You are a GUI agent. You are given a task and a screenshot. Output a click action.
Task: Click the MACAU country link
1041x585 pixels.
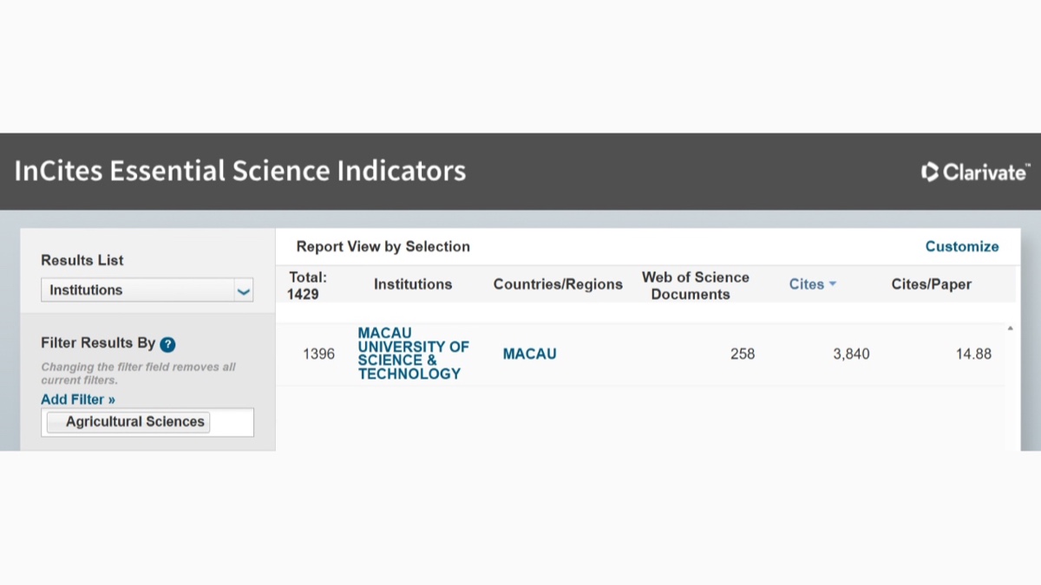(529, 354)
